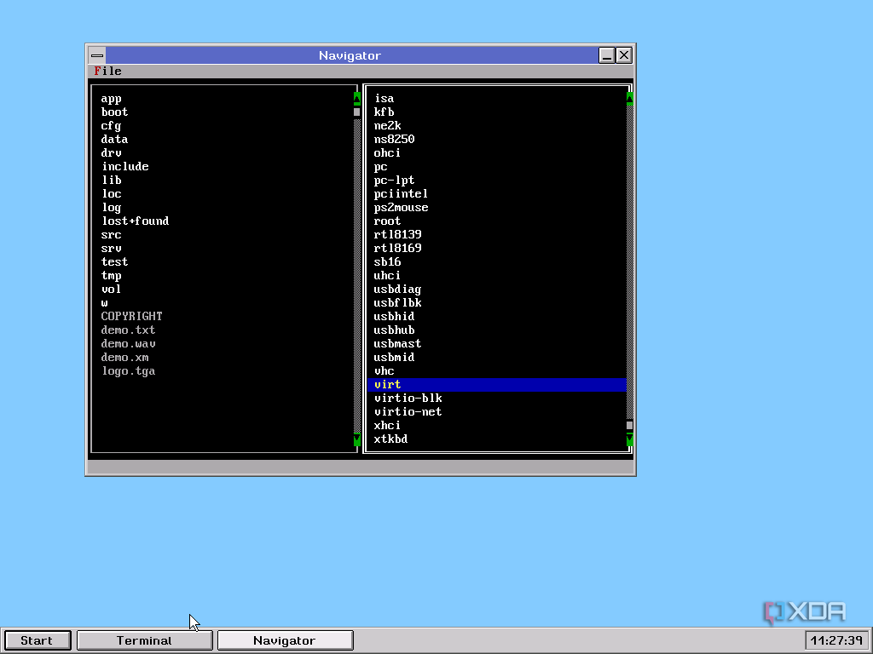Click right panel scroll up arrow
The image size is (873, 654).
point(630,99)
